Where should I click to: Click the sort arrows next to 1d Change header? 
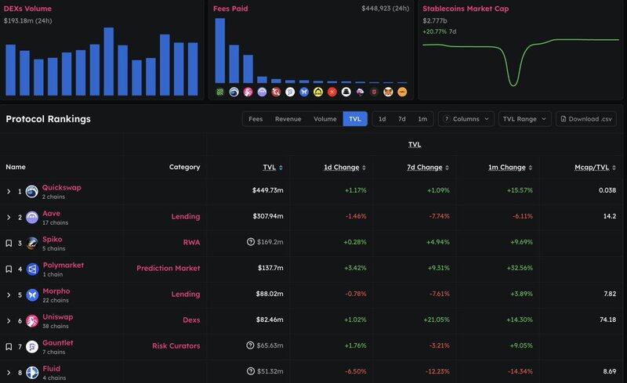point(364,168)
